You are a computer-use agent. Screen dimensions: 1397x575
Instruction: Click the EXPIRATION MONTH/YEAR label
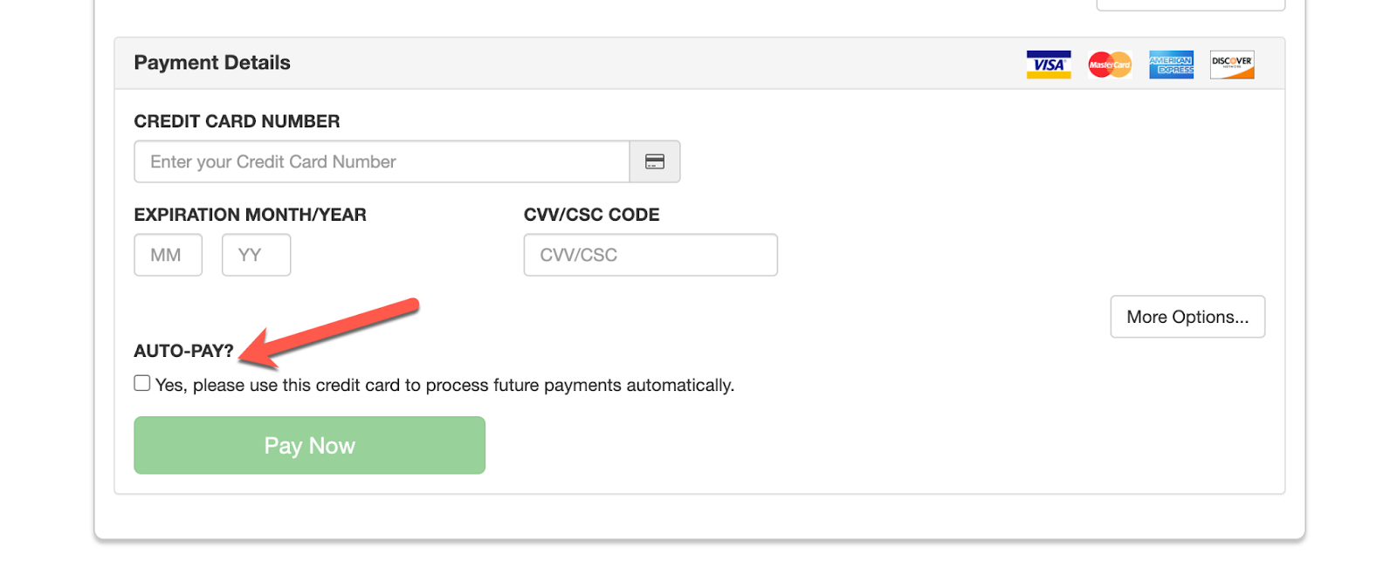(x=250, y=215)
